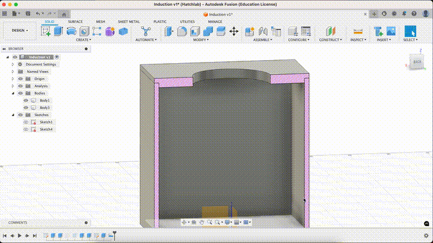This screenshot has height=243, width=433.
Task: Open the Rectangular Pattern tool
Action: tap(97, 31)
